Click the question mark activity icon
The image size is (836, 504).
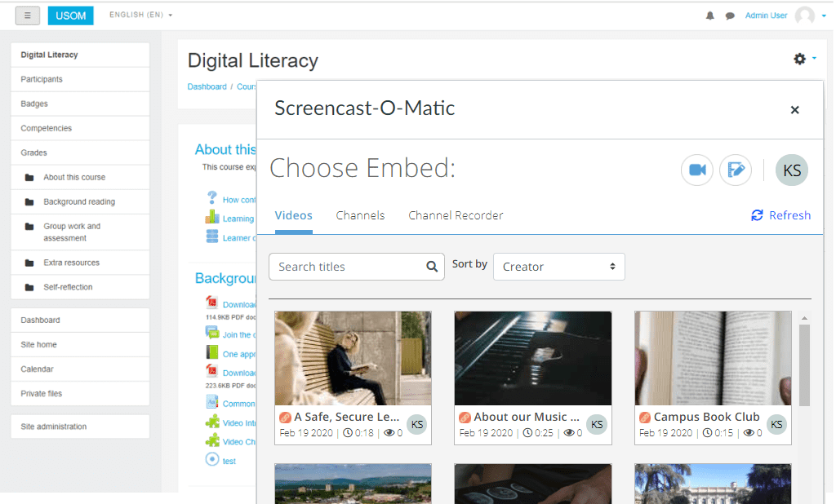click(211, 197)
